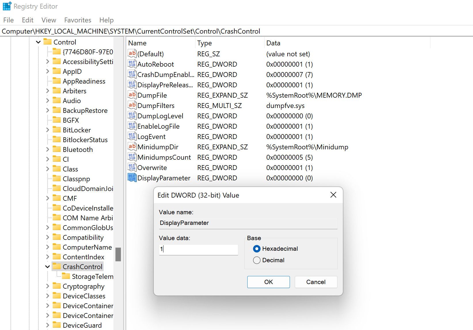Click the AutoReboot DWORD value icon
The width and height of the screenshot is (473, 330).
132,64
